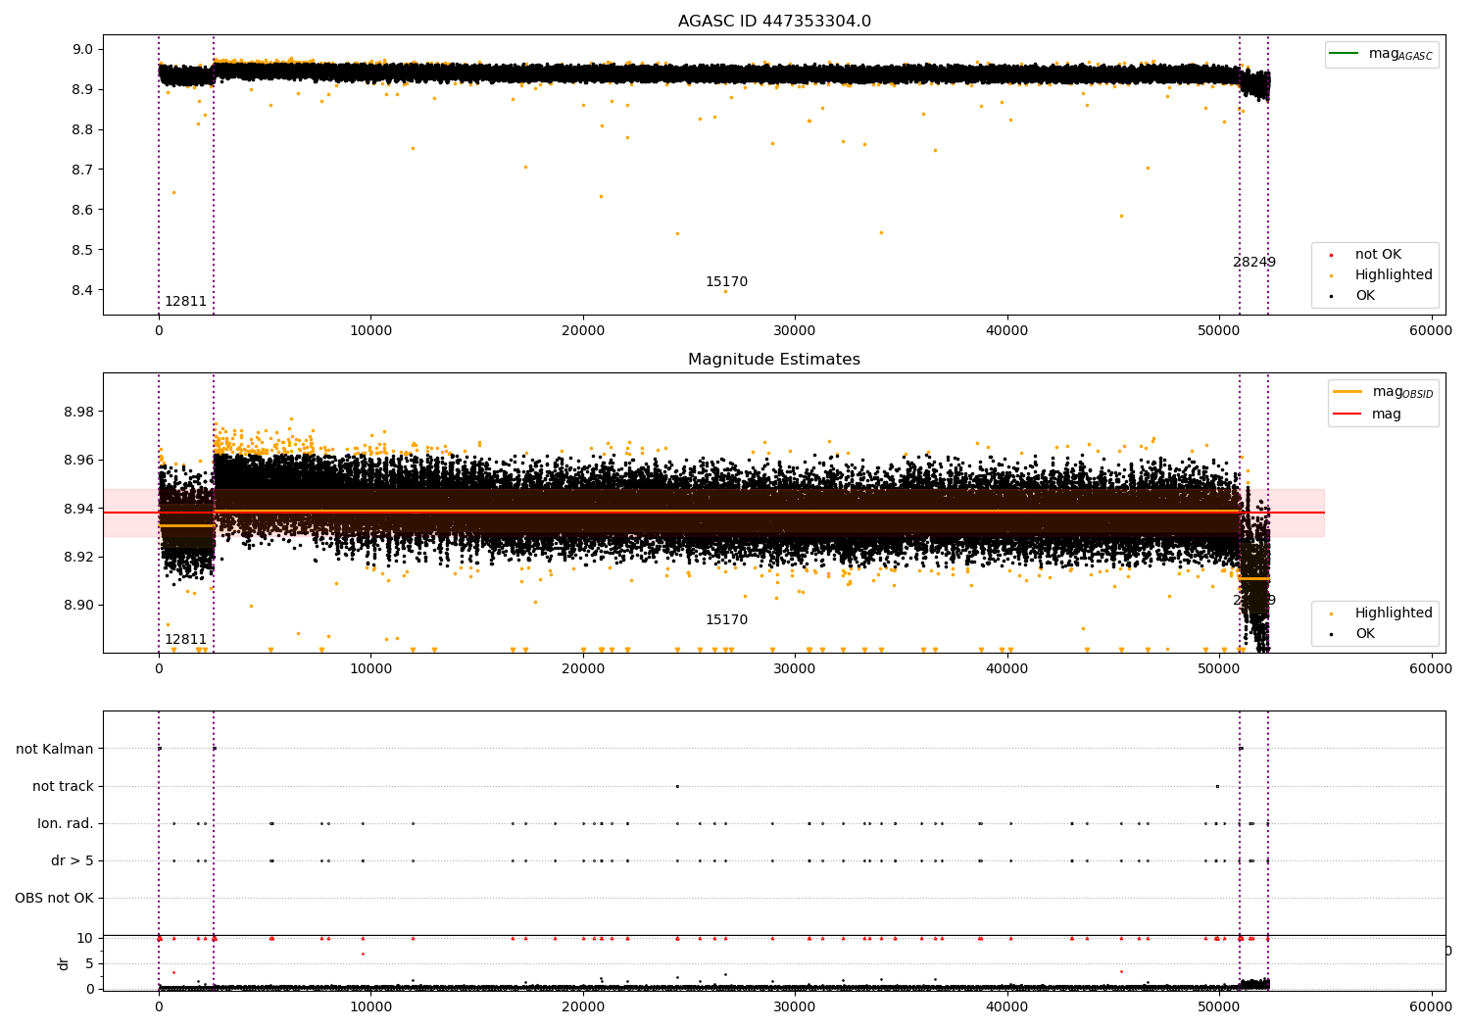Click the green line sample in top legend

[1344, 53]
